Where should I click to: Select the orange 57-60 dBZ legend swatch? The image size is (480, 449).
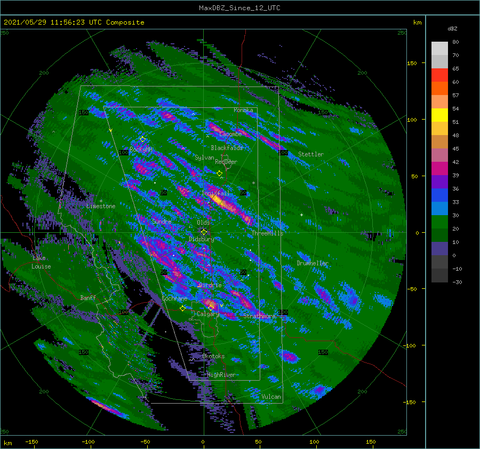pyautogui.click(x=439, y=89)
